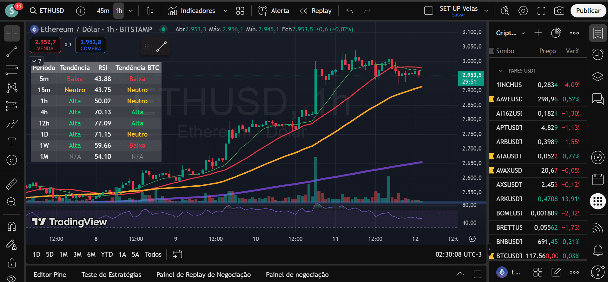
Task: Select the trend line drawing tool
Action: point(12,52)
